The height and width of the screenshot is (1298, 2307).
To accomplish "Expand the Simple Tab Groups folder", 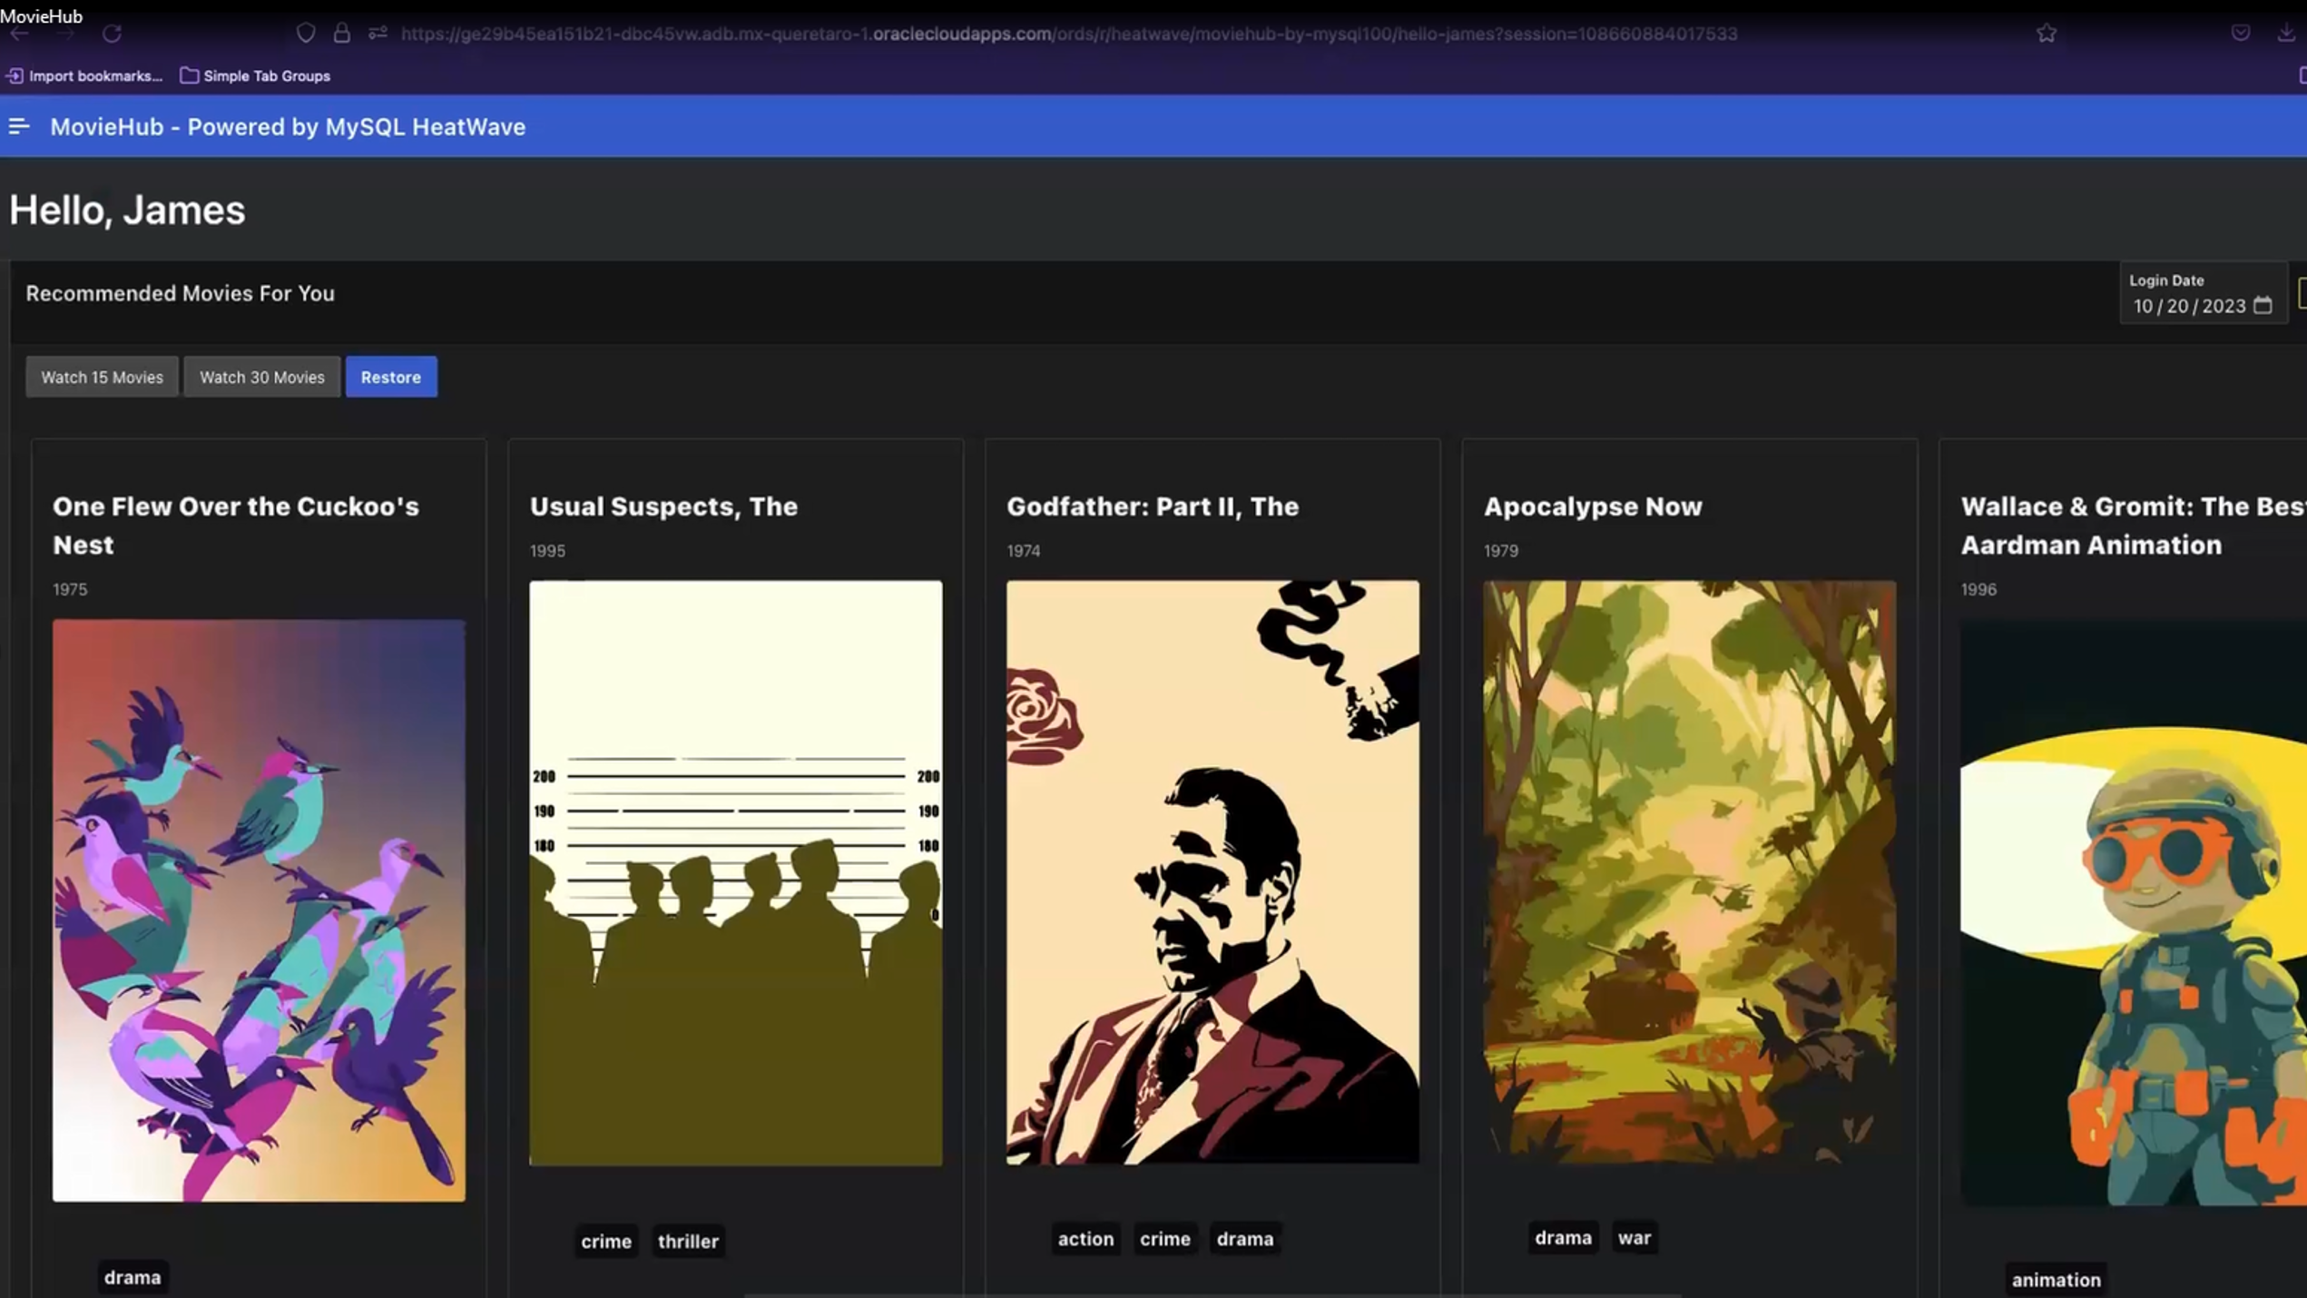I will [x=256, y=75].
